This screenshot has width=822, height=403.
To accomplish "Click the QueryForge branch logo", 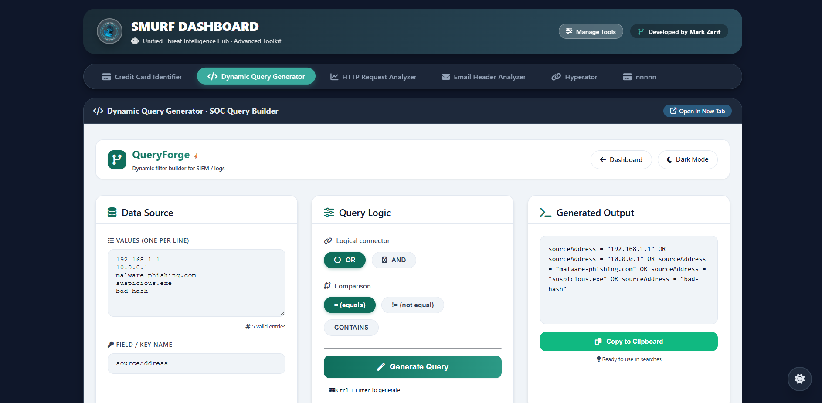I will click(x=117, y=159).
